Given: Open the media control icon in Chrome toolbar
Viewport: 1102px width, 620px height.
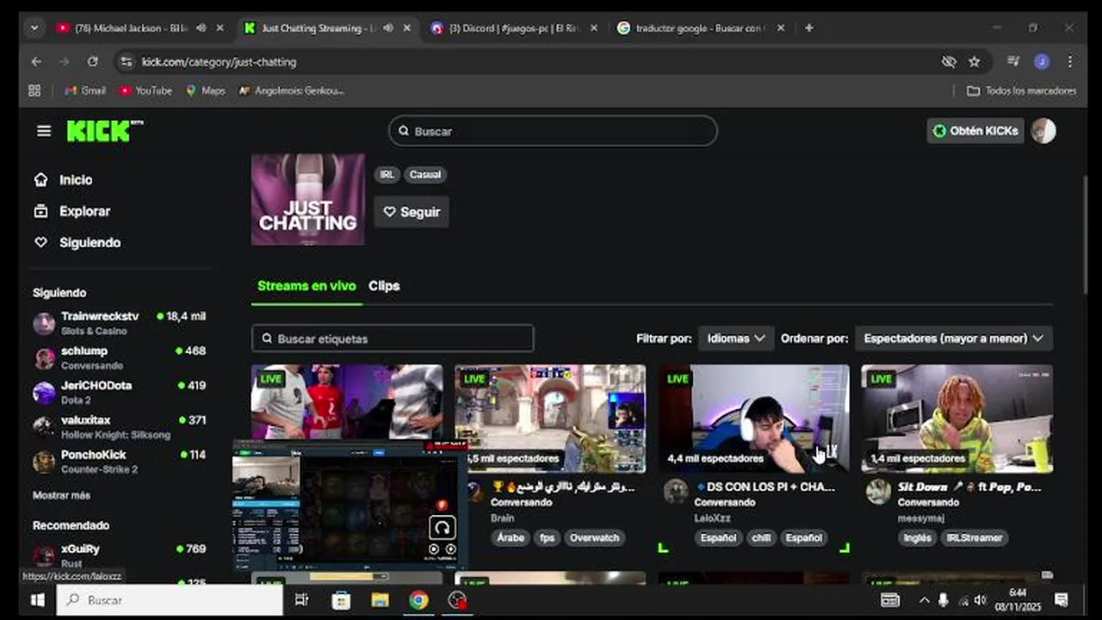Looking at the screenshot, I should (x=1013, y=62).
